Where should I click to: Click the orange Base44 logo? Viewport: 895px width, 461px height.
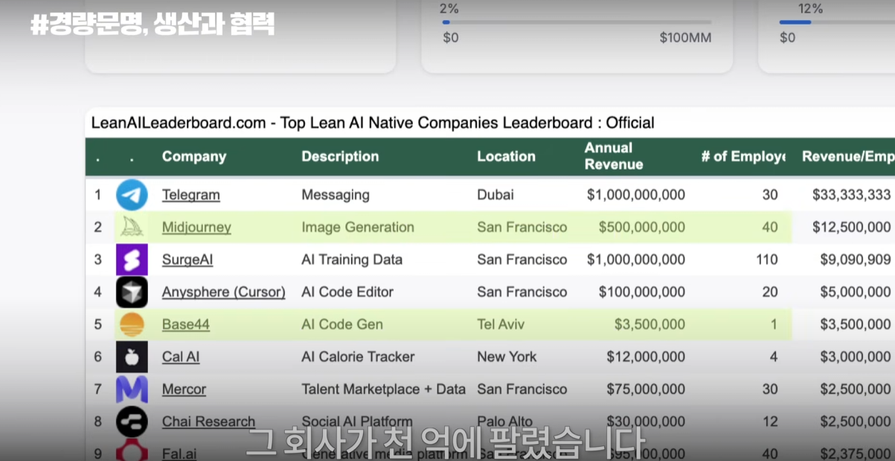[x=132, y=324]
